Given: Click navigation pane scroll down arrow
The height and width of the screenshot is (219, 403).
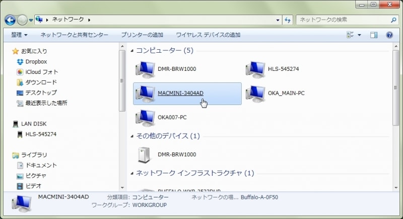Looking at the screenshot, I should (122, 188).
